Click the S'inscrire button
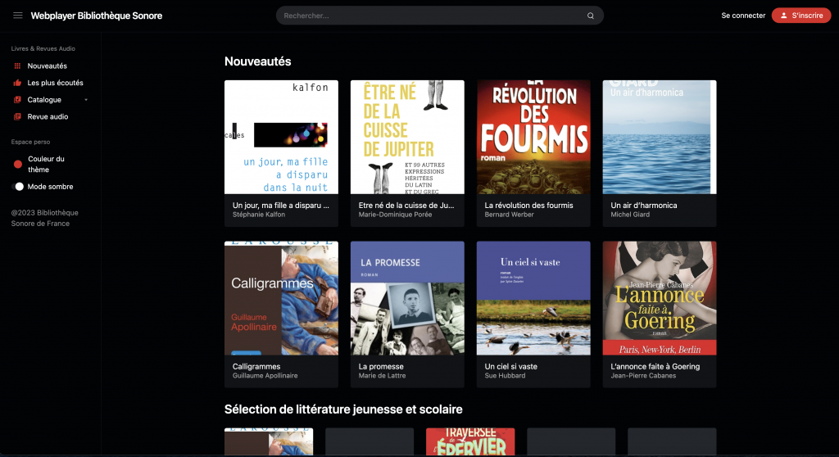 pyautogui.click(x=801, y=16)
